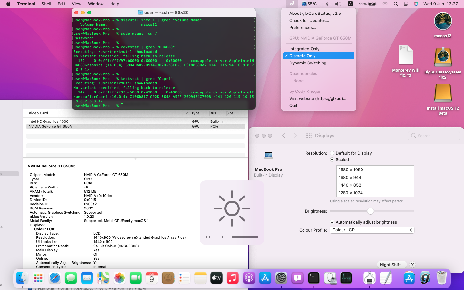Viewport: 464px width, 290px height.
Task: Launch Siri from the menu bar
Action: pos(416,4)
